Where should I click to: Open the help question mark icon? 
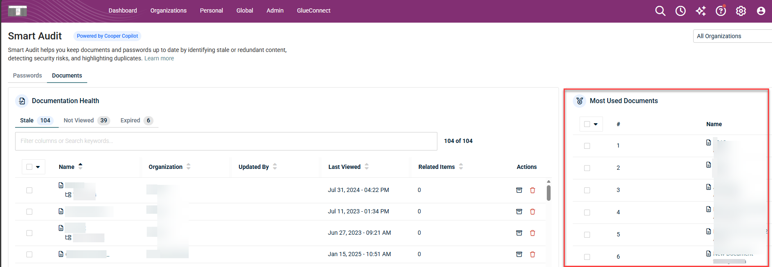tap(720, 11)
